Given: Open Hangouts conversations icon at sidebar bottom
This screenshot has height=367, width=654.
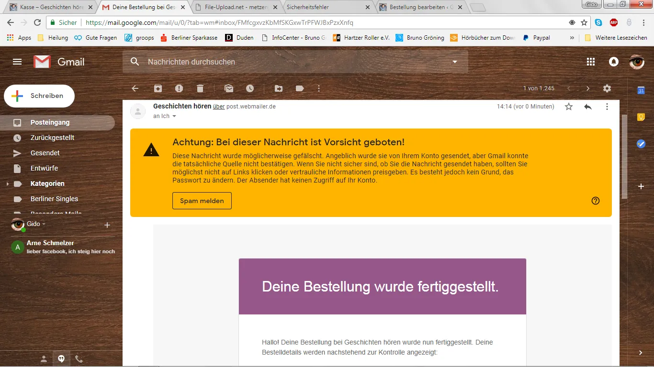Looking at the screenshot, I should coord(61,359).
